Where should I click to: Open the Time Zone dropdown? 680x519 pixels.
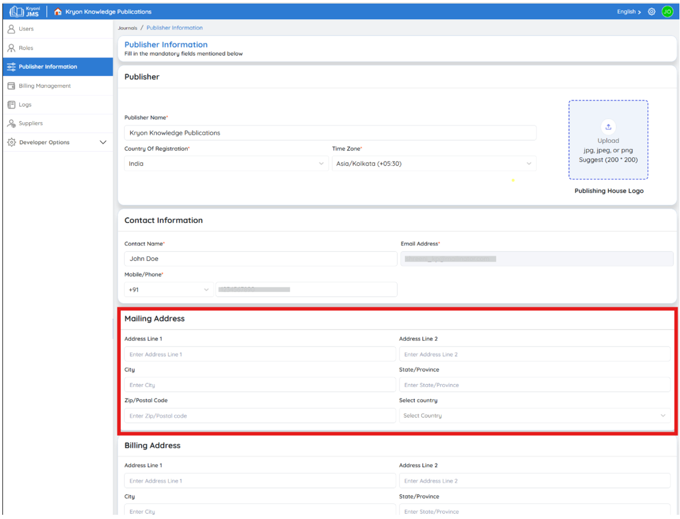click(x=434, y=163)
